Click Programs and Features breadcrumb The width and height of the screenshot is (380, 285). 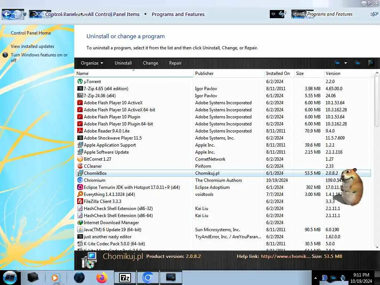point(178,14)
